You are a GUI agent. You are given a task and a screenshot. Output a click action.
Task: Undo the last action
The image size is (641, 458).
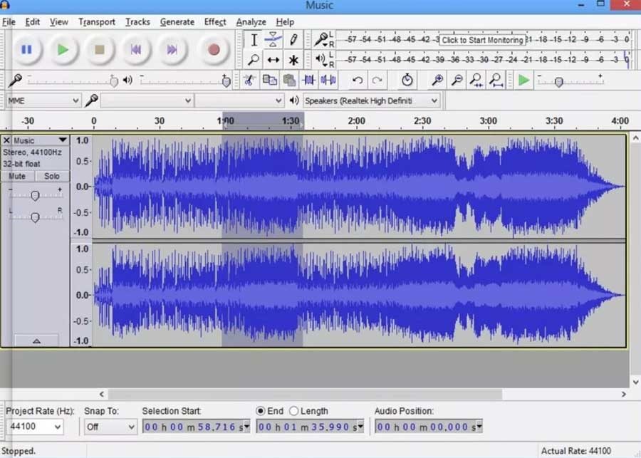pos(358,80)
